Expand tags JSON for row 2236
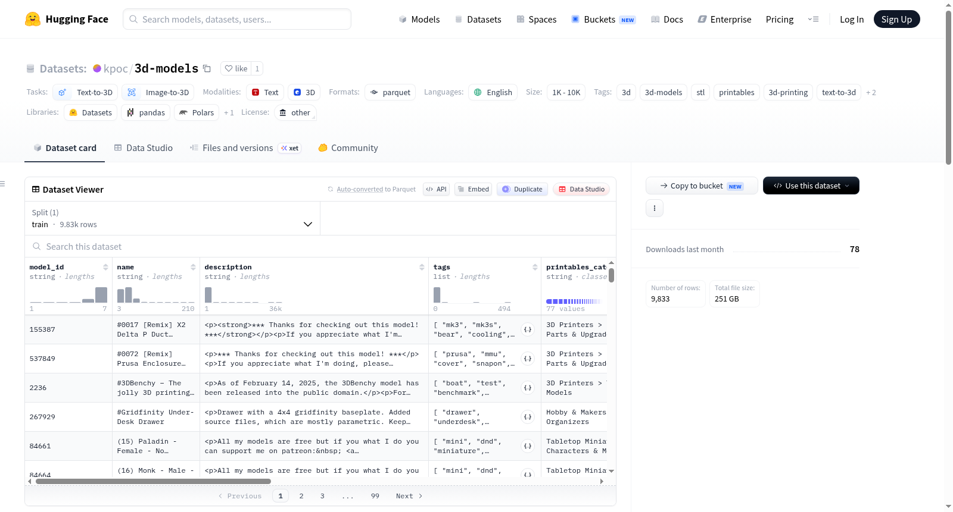This screenshot has width=953, height=512. [x=528, y=388]
